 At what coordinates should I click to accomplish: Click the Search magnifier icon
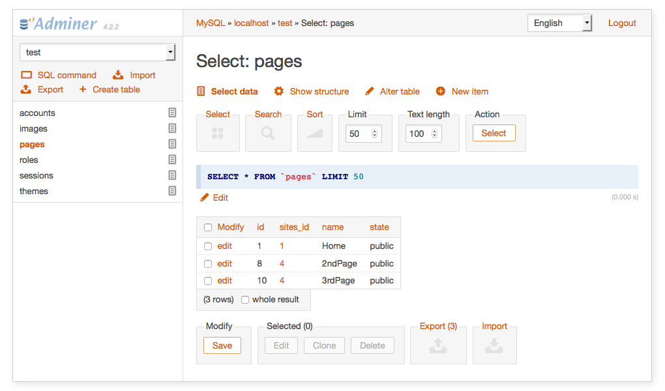[268, 132]
